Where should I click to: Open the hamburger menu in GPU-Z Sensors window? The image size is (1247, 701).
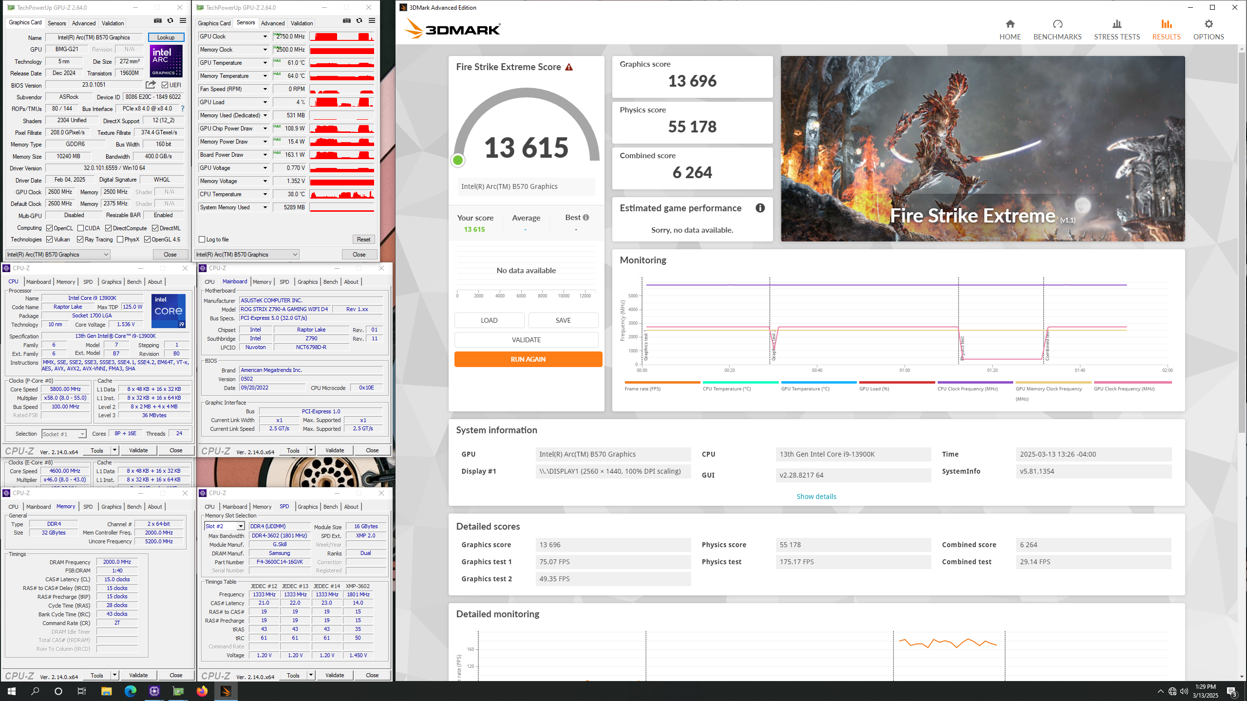pos(372,20)
